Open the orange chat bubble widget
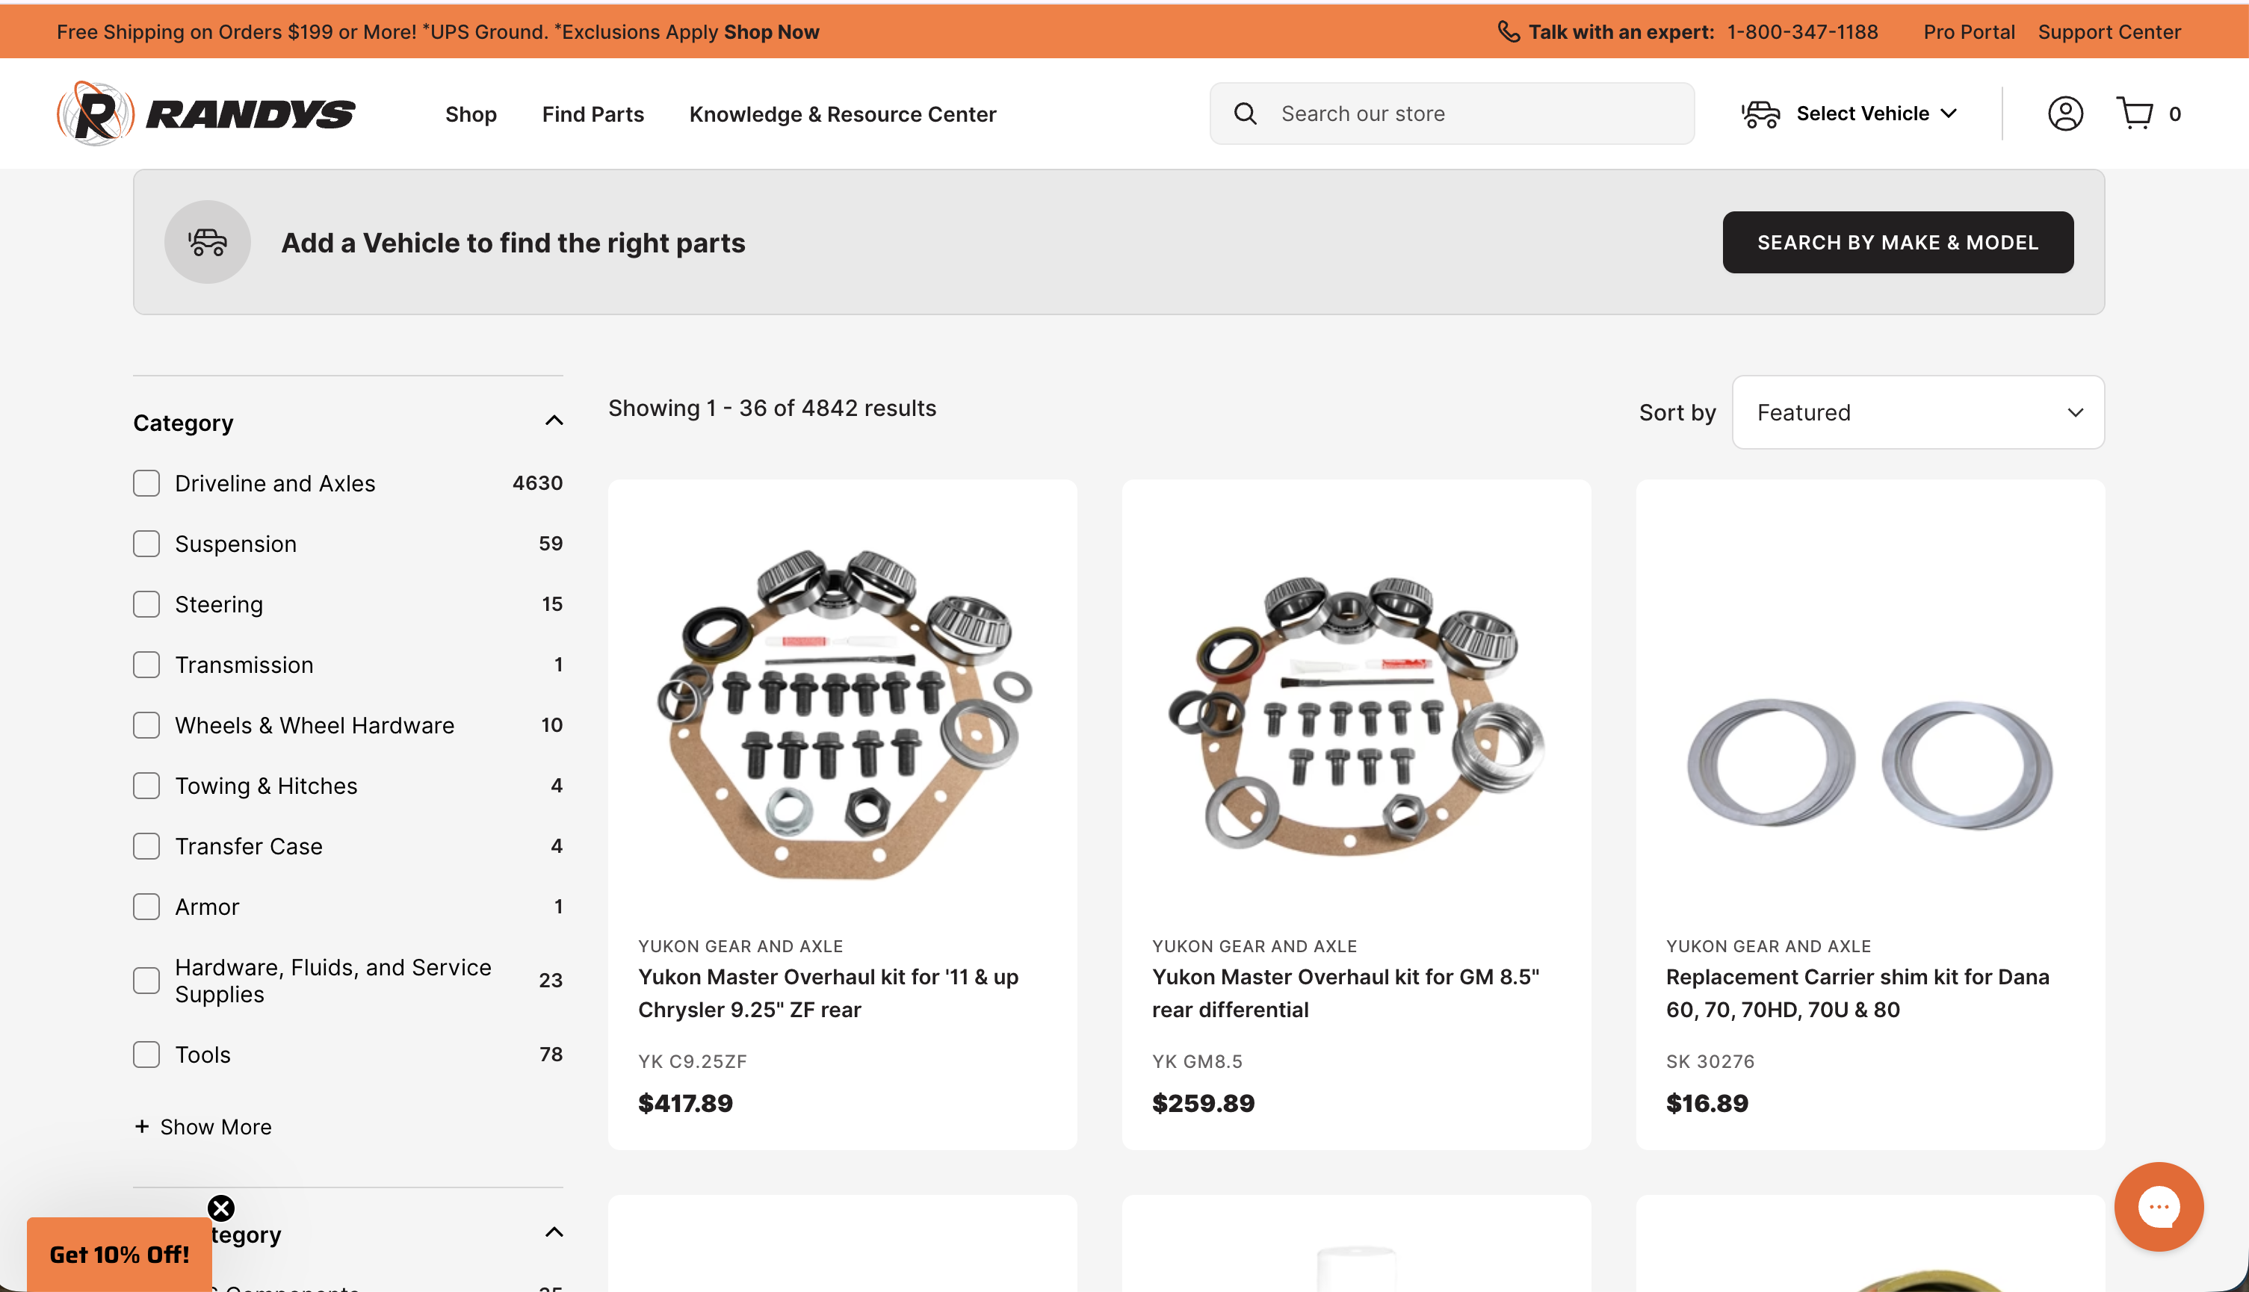Viewport: 2249px width, 1292px height. pos(2158,1206)
